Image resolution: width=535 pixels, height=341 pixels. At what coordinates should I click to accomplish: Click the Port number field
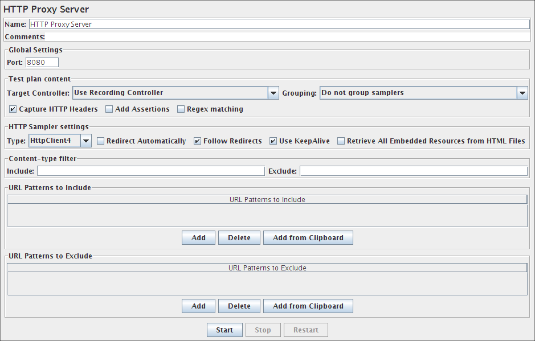[42, 63]
